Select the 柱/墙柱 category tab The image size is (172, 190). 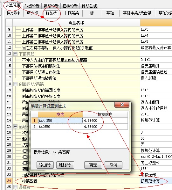pos(13,13)
